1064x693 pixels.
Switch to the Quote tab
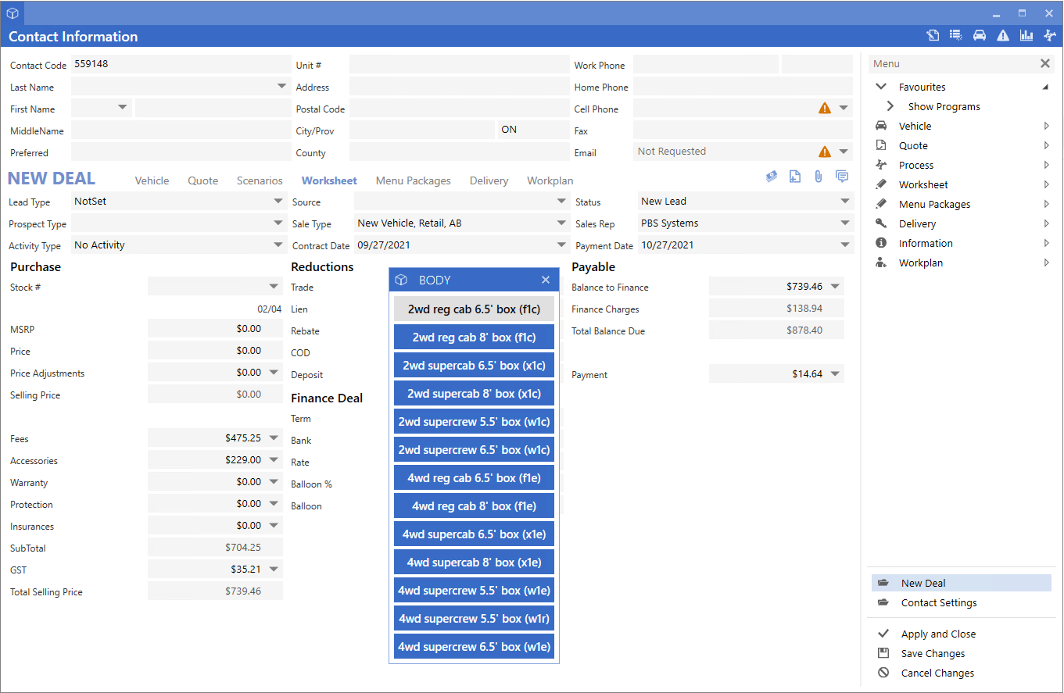coord(203,180)
